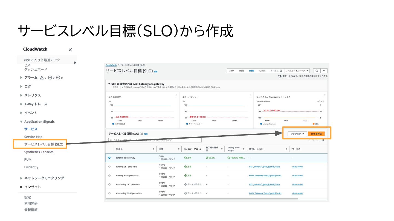This screenshot has width=394, height=221.
Task: Click the 目標 column sort arrow
Action: (x=179, y=149)
